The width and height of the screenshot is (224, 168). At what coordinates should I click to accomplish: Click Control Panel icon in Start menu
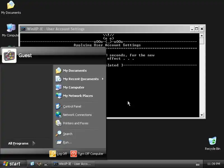[x=59, y=106]
